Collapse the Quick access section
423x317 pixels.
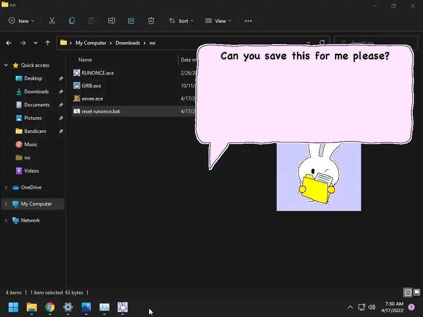[x=6, y=65]
